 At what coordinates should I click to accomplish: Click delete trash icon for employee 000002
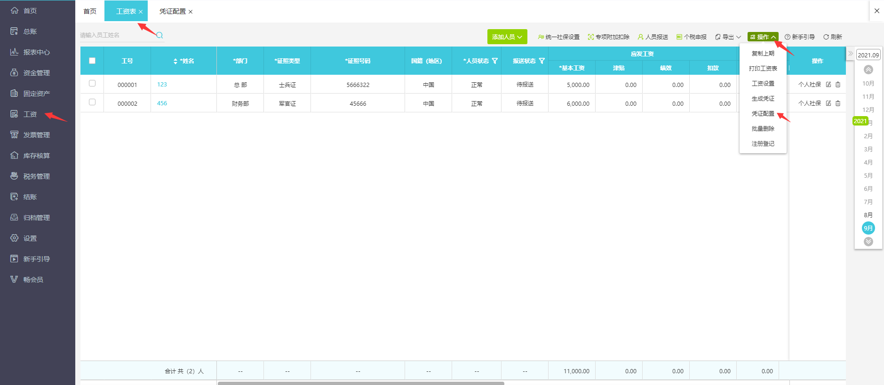pyautogui.click(x=838, y=103)
